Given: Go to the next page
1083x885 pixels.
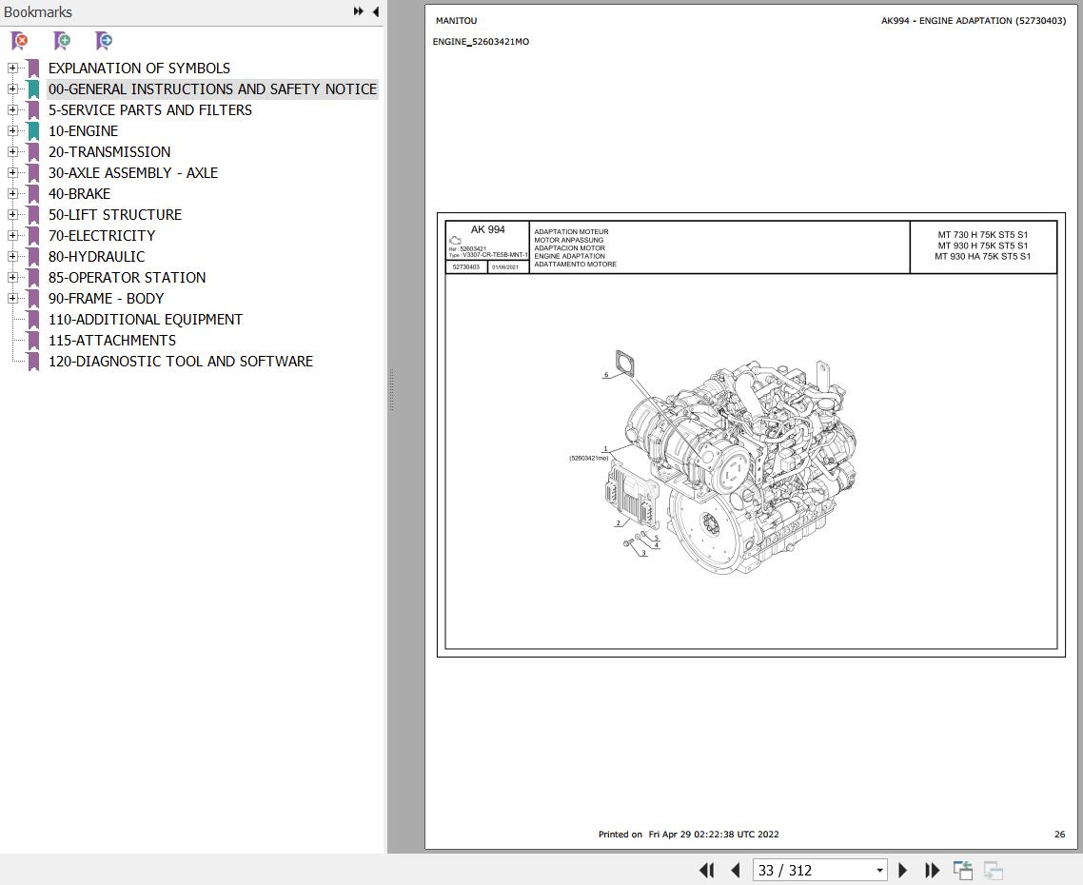Looking at the screenshot, I should coord(903,871).
